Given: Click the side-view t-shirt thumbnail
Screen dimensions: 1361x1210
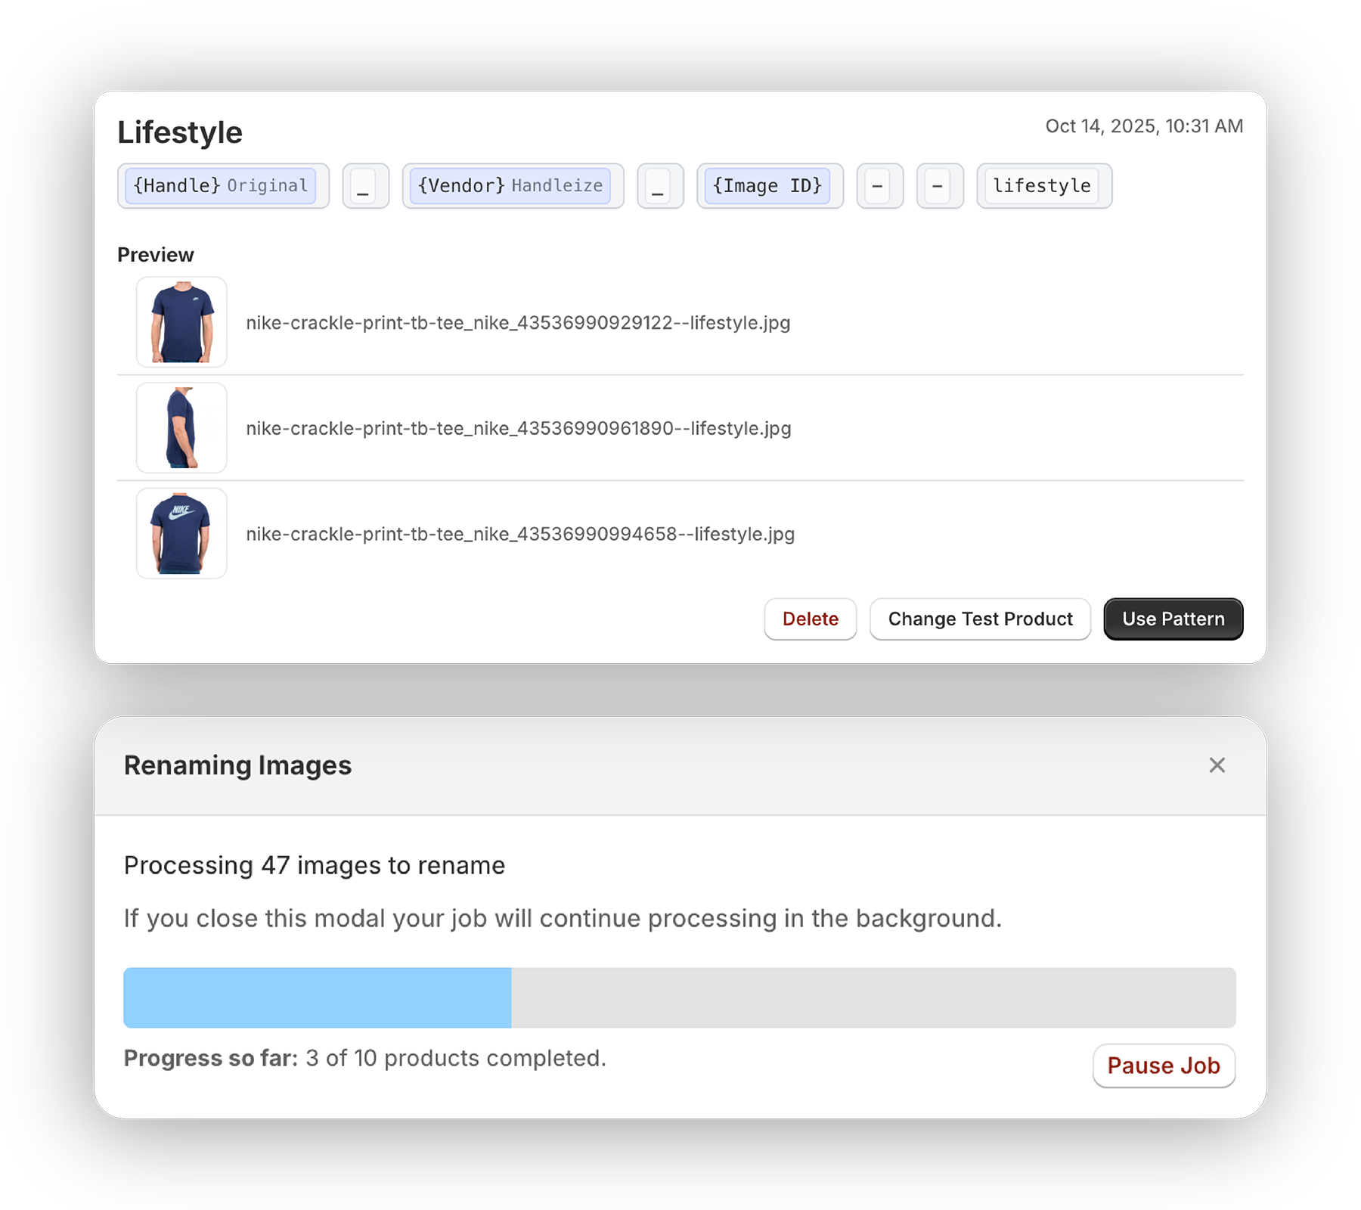Looking at the screenshot, I should click(181, 428).
